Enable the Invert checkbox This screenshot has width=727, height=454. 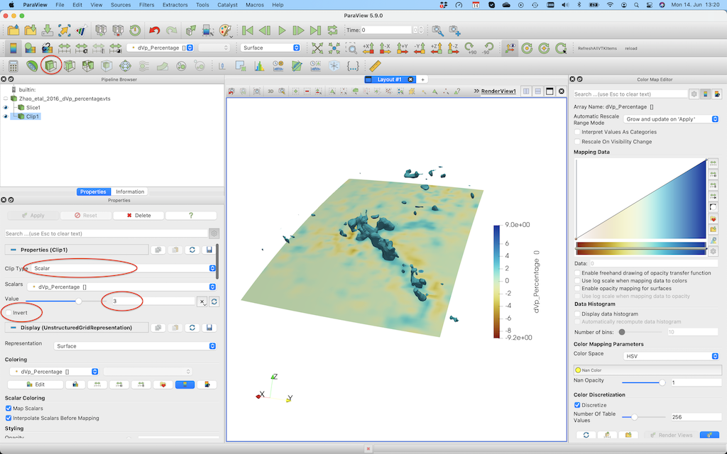[8, 313]
